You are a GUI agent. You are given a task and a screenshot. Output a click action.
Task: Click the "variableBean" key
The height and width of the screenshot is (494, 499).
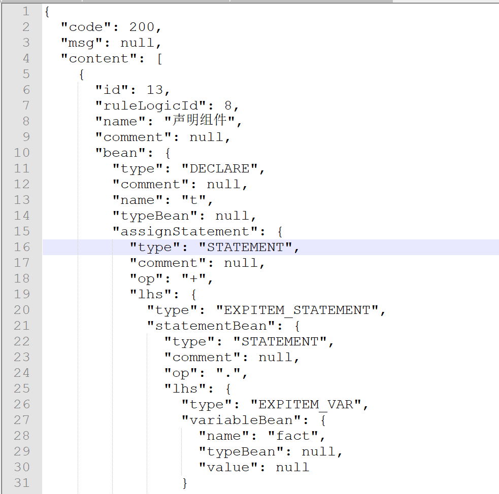pos(241,420)
